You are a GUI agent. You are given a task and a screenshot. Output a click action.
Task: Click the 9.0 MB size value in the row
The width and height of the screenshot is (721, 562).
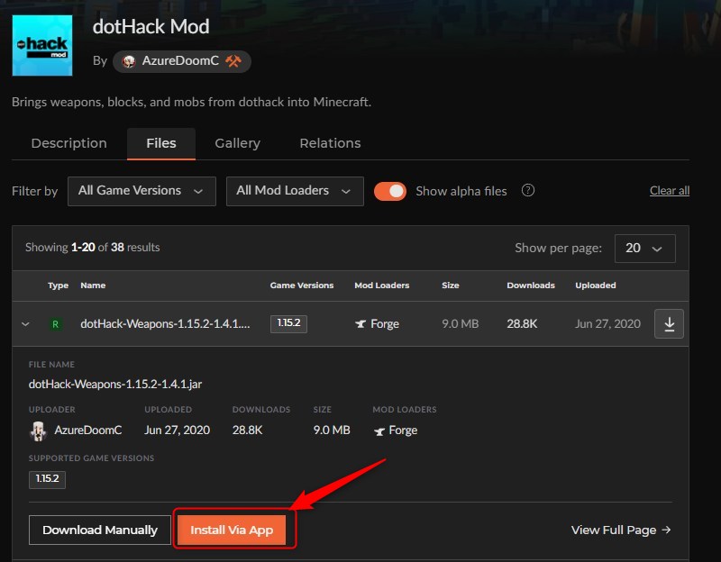click(x=460, y=324)
